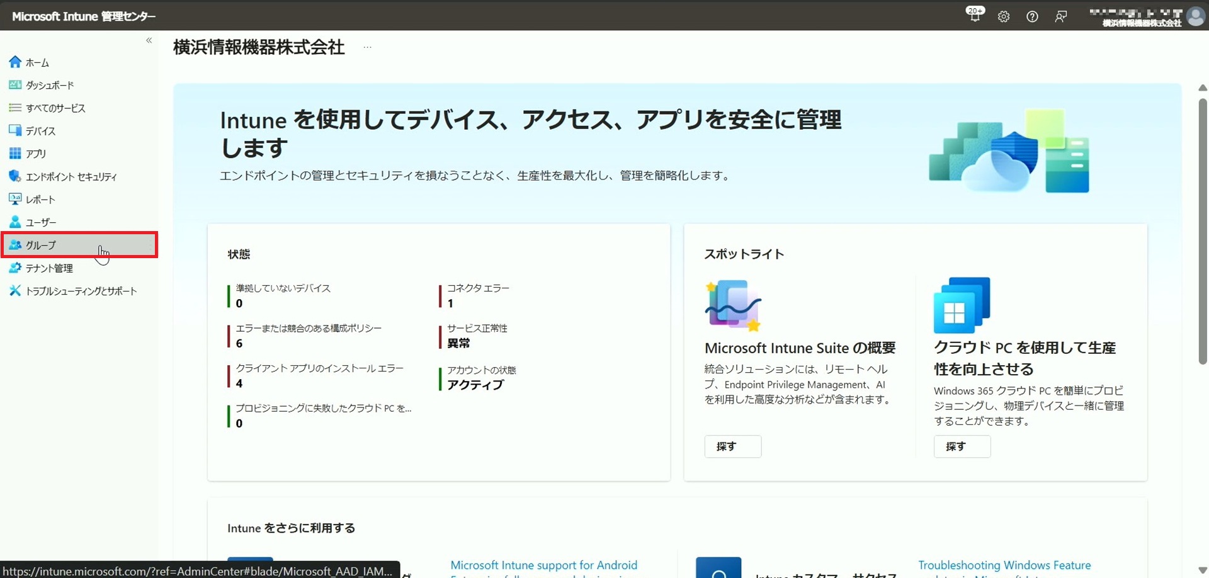
Task: Click the デバイス devices icon
Action: (15, 130)
